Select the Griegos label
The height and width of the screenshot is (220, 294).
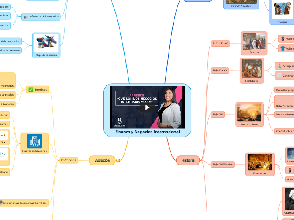[x=254, y=52]
